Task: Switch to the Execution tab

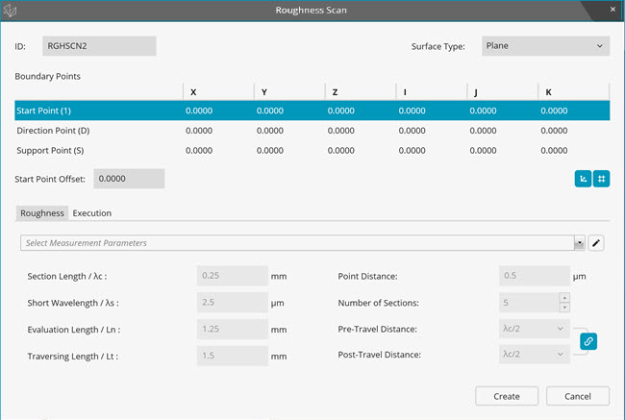Action: click(x=92, y=213)
